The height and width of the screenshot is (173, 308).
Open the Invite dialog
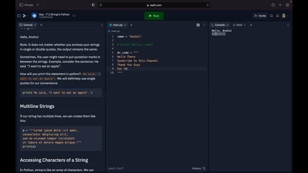point(260,16)
